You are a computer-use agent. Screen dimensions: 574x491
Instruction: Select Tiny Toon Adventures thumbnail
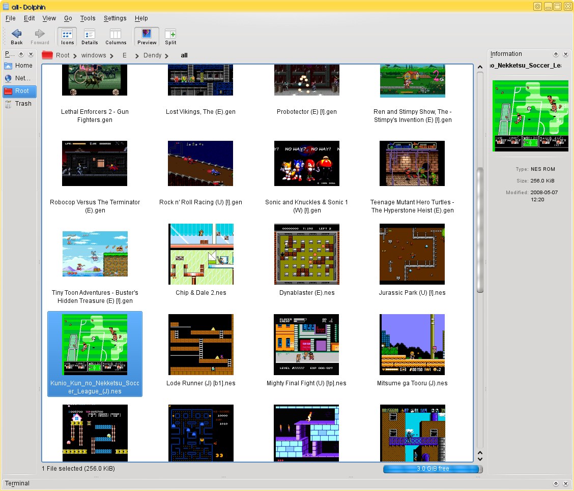tap(95, 254)
